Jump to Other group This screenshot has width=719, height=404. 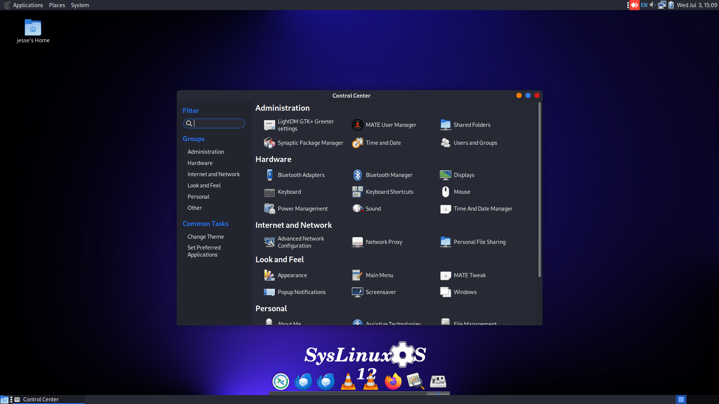point(195,208)
